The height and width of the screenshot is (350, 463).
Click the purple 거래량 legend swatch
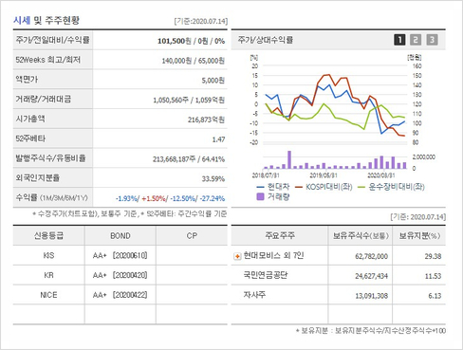coord(260,196)
